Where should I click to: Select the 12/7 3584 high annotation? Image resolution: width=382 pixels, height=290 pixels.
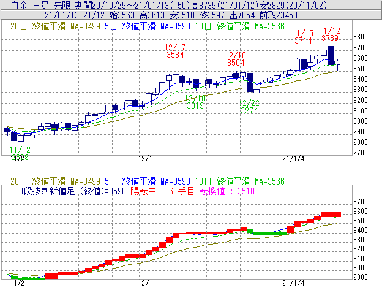point(175,51)
